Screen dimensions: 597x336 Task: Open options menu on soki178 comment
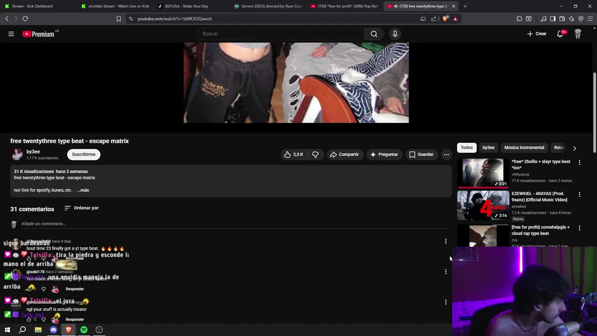click(445, 272)
